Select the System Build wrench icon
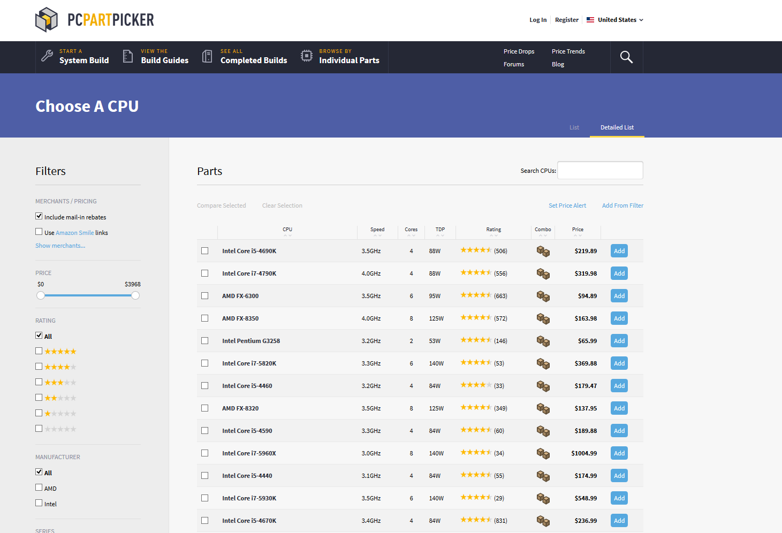782x533 pixels. (x=47, y=56)
